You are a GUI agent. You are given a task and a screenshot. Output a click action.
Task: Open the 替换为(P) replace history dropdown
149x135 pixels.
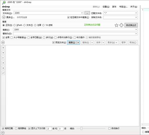[136, 34]
